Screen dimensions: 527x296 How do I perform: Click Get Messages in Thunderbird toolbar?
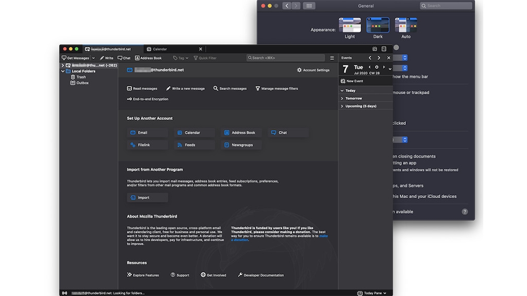(75, 58)
